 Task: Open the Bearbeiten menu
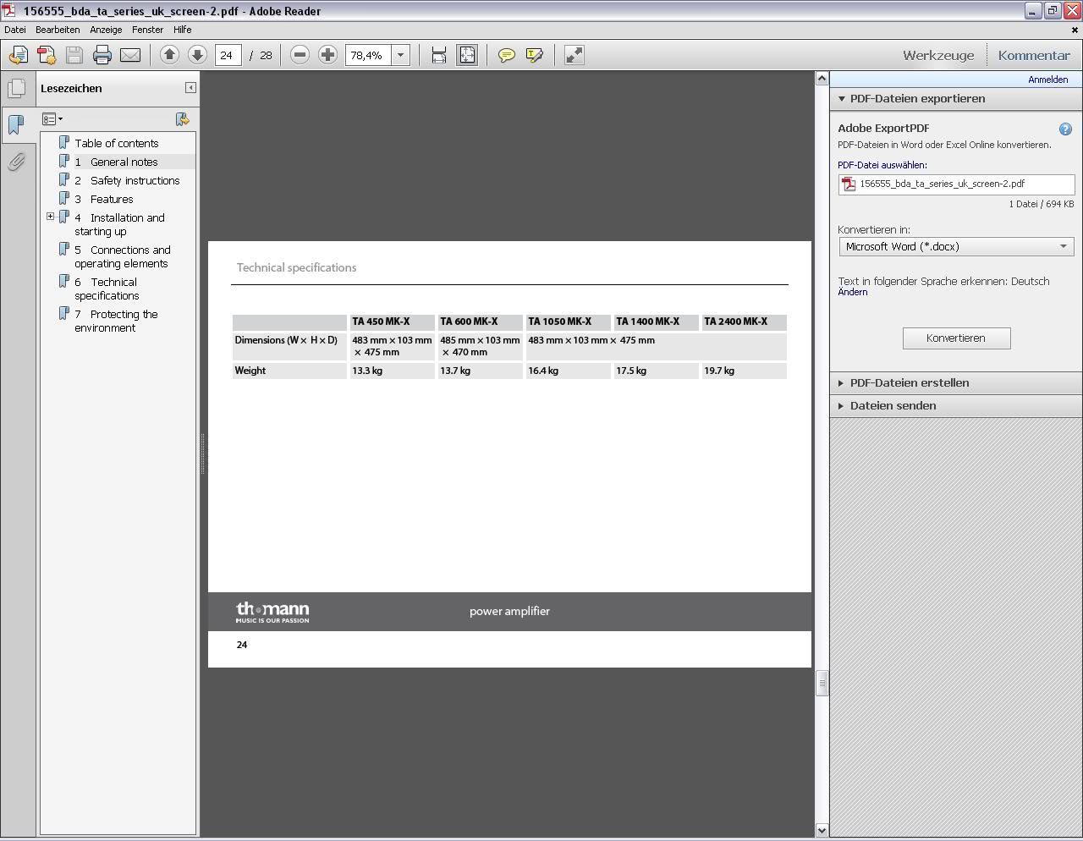(x=58, y=30)
